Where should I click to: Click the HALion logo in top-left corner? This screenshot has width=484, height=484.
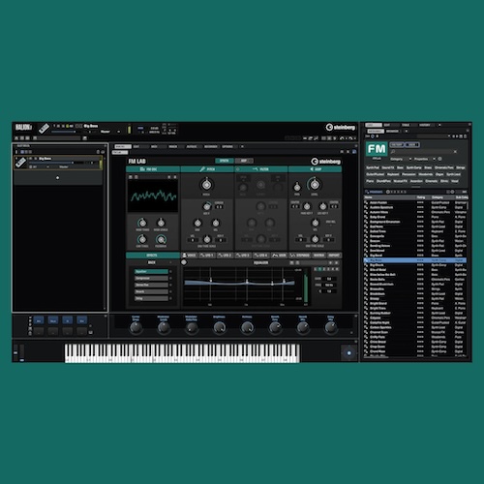23,127
